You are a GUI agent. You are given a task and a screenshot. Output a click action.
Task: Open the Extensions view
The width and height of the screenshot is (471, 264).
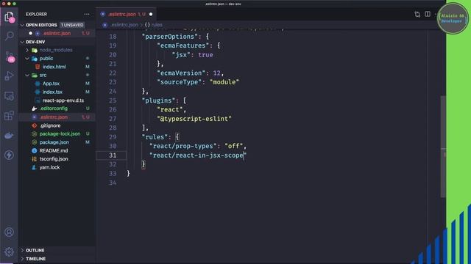pos(9,116)
